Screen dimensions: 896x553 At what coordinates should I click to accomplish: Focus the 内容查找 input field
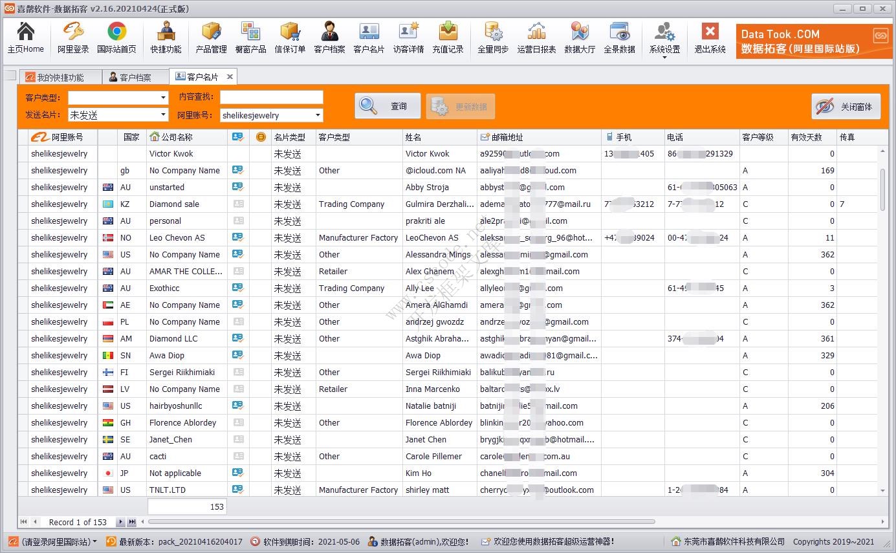pyautogui.click(x=271, y=97)
